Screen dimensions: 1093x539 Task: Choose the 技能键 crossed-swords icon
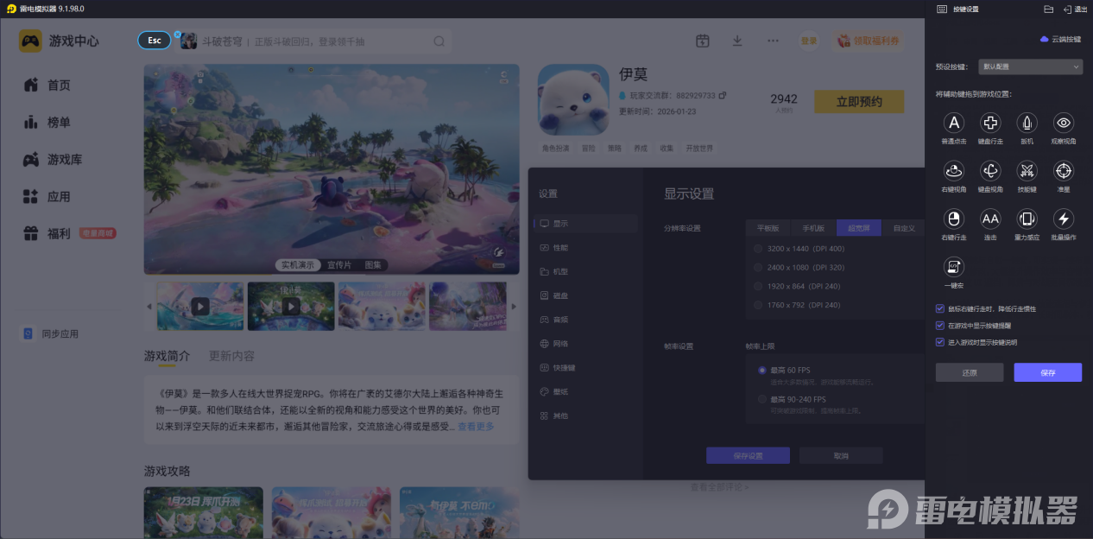pos(1027,170)
